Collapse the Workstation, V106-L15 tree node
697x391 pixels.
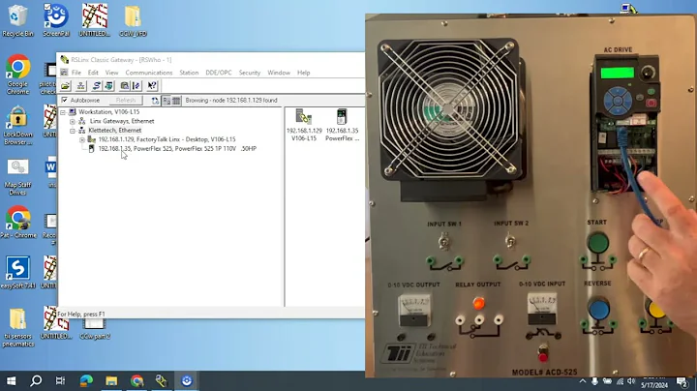pyautogui.click(x=63, y=112)
